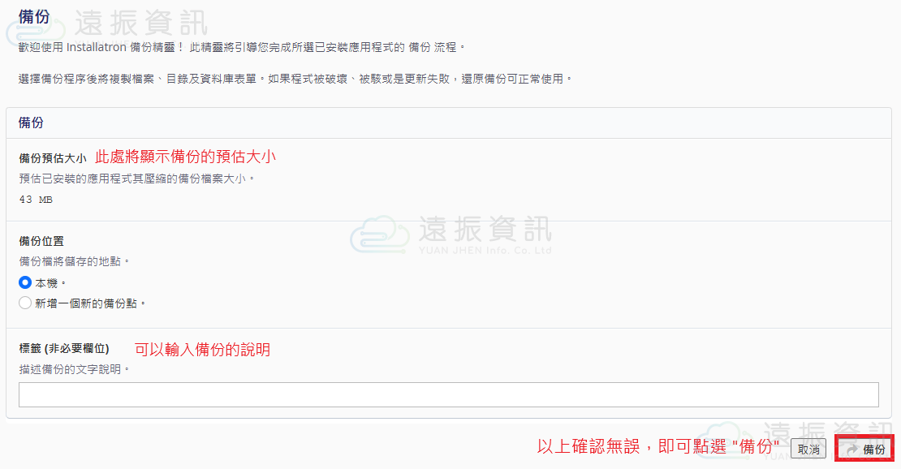Select the 本機 radio button
This screenshot has height=469, width=901.
25,283
